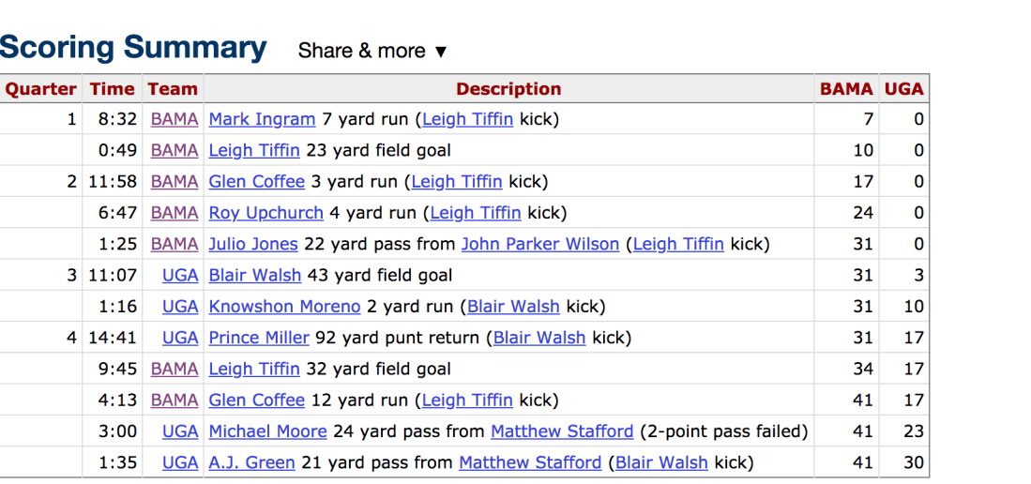
Task: Open Blair Walsh link in 43 yard field goal row
Action: click(x=255, y=276)
